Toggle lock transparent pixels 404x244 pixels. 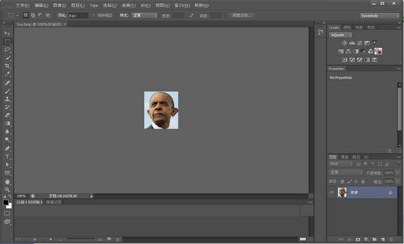click(342, 181)
